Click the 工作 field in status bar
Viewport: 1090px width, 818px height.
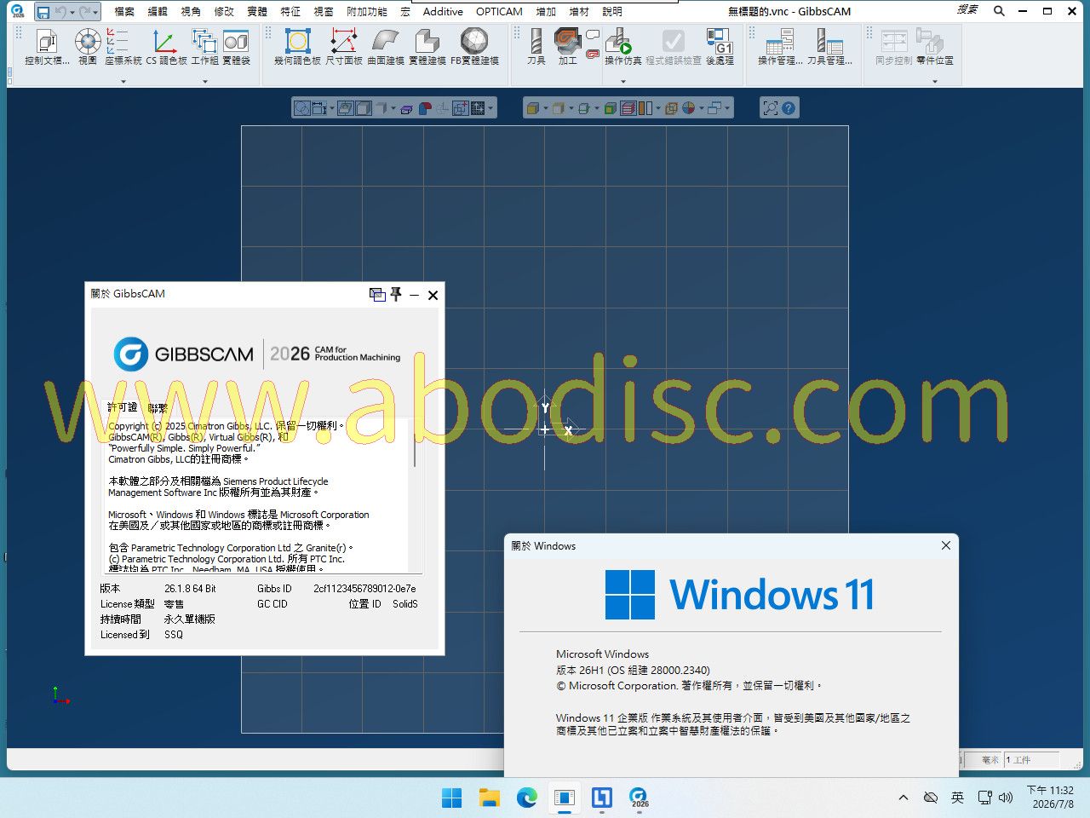(x=1031, y=759)
